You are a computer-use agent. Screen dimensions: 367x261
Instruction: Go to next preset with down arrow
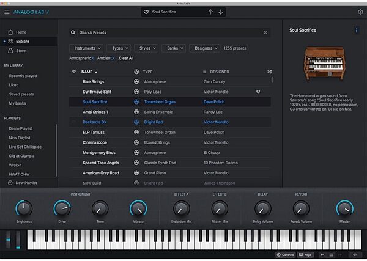coord(220,12)
